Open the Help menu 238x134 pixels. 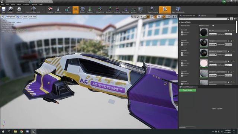[x=41, y=4]
